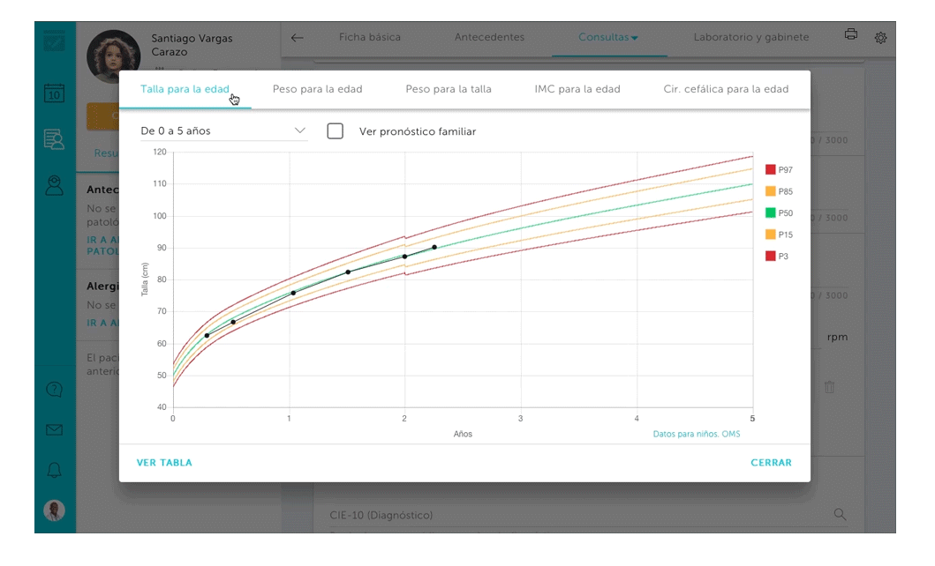Viewport: 935px width, 566px height.
Task: Click the first data point near 62 cm
Action: (207, 336)
